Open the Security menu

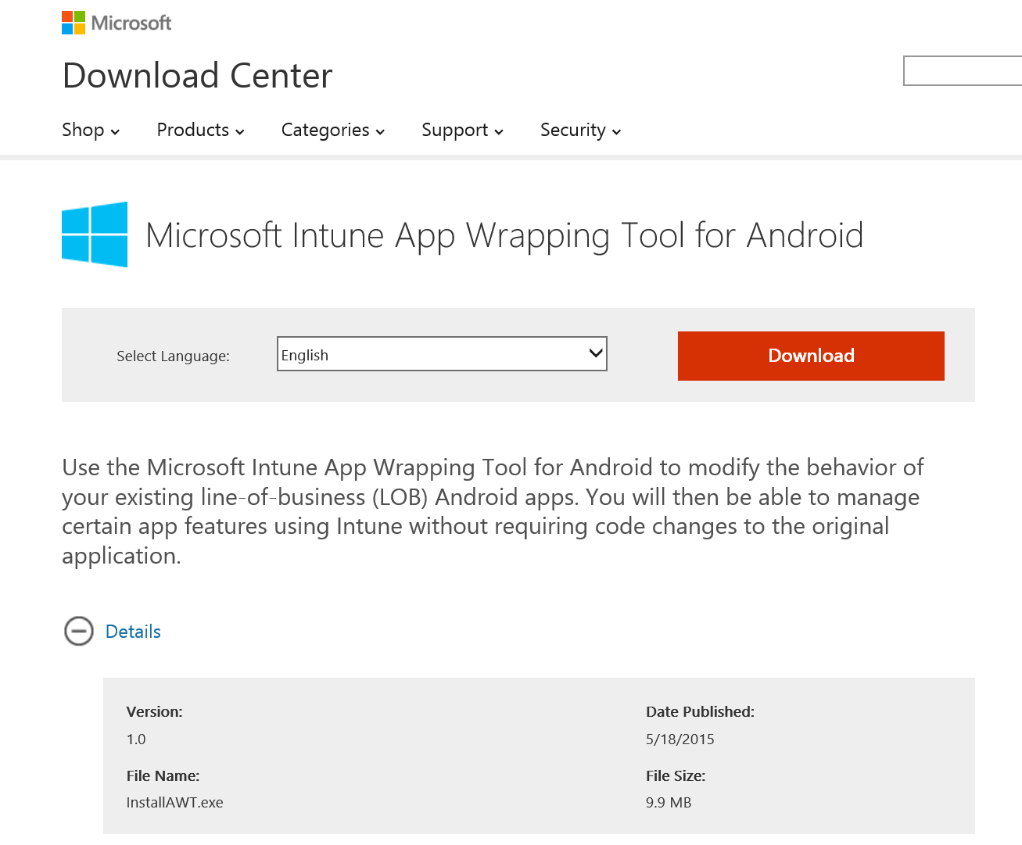pos(573,130)
